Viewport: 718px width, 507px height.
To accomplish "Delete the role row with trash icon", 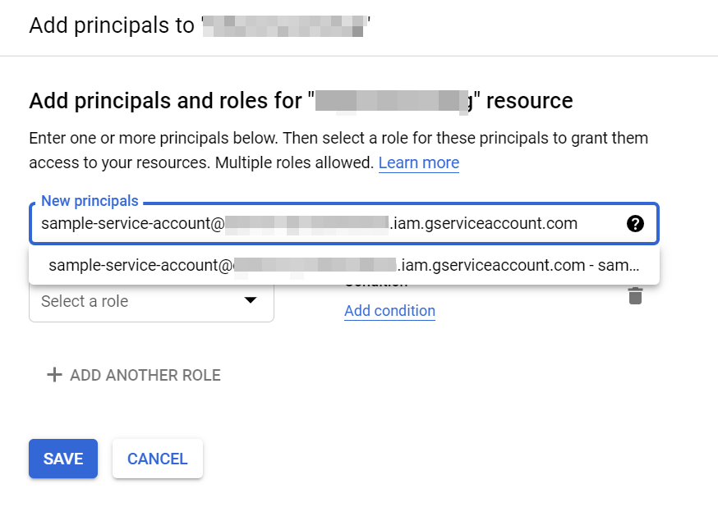I will [635, 296].
